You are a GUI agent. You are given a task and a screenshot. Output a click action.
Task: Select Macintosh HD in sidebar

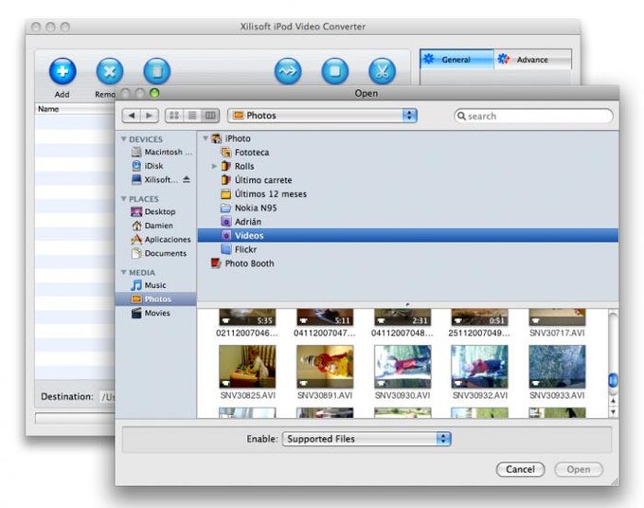(161, 152)
